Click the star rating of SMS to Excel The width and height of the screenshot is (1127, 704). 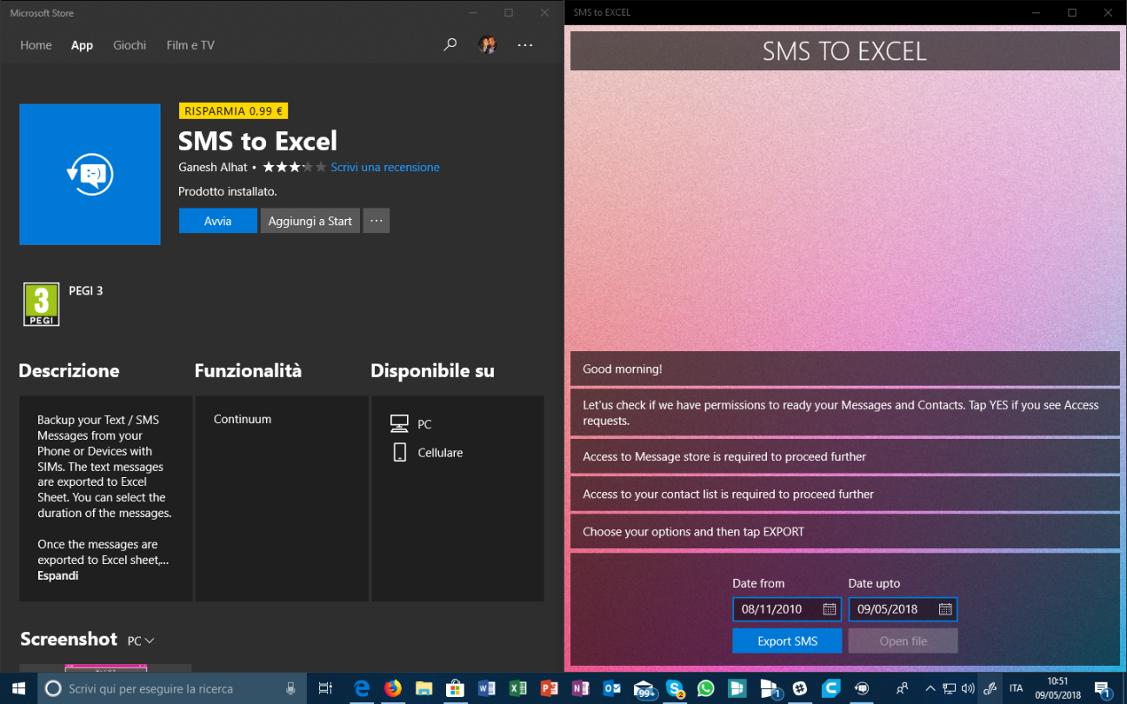[294, 167]
